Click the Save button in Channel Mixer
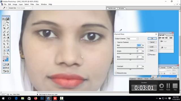Screen dimensions: 181x101 pyautogui.click(x=152, y=50)
